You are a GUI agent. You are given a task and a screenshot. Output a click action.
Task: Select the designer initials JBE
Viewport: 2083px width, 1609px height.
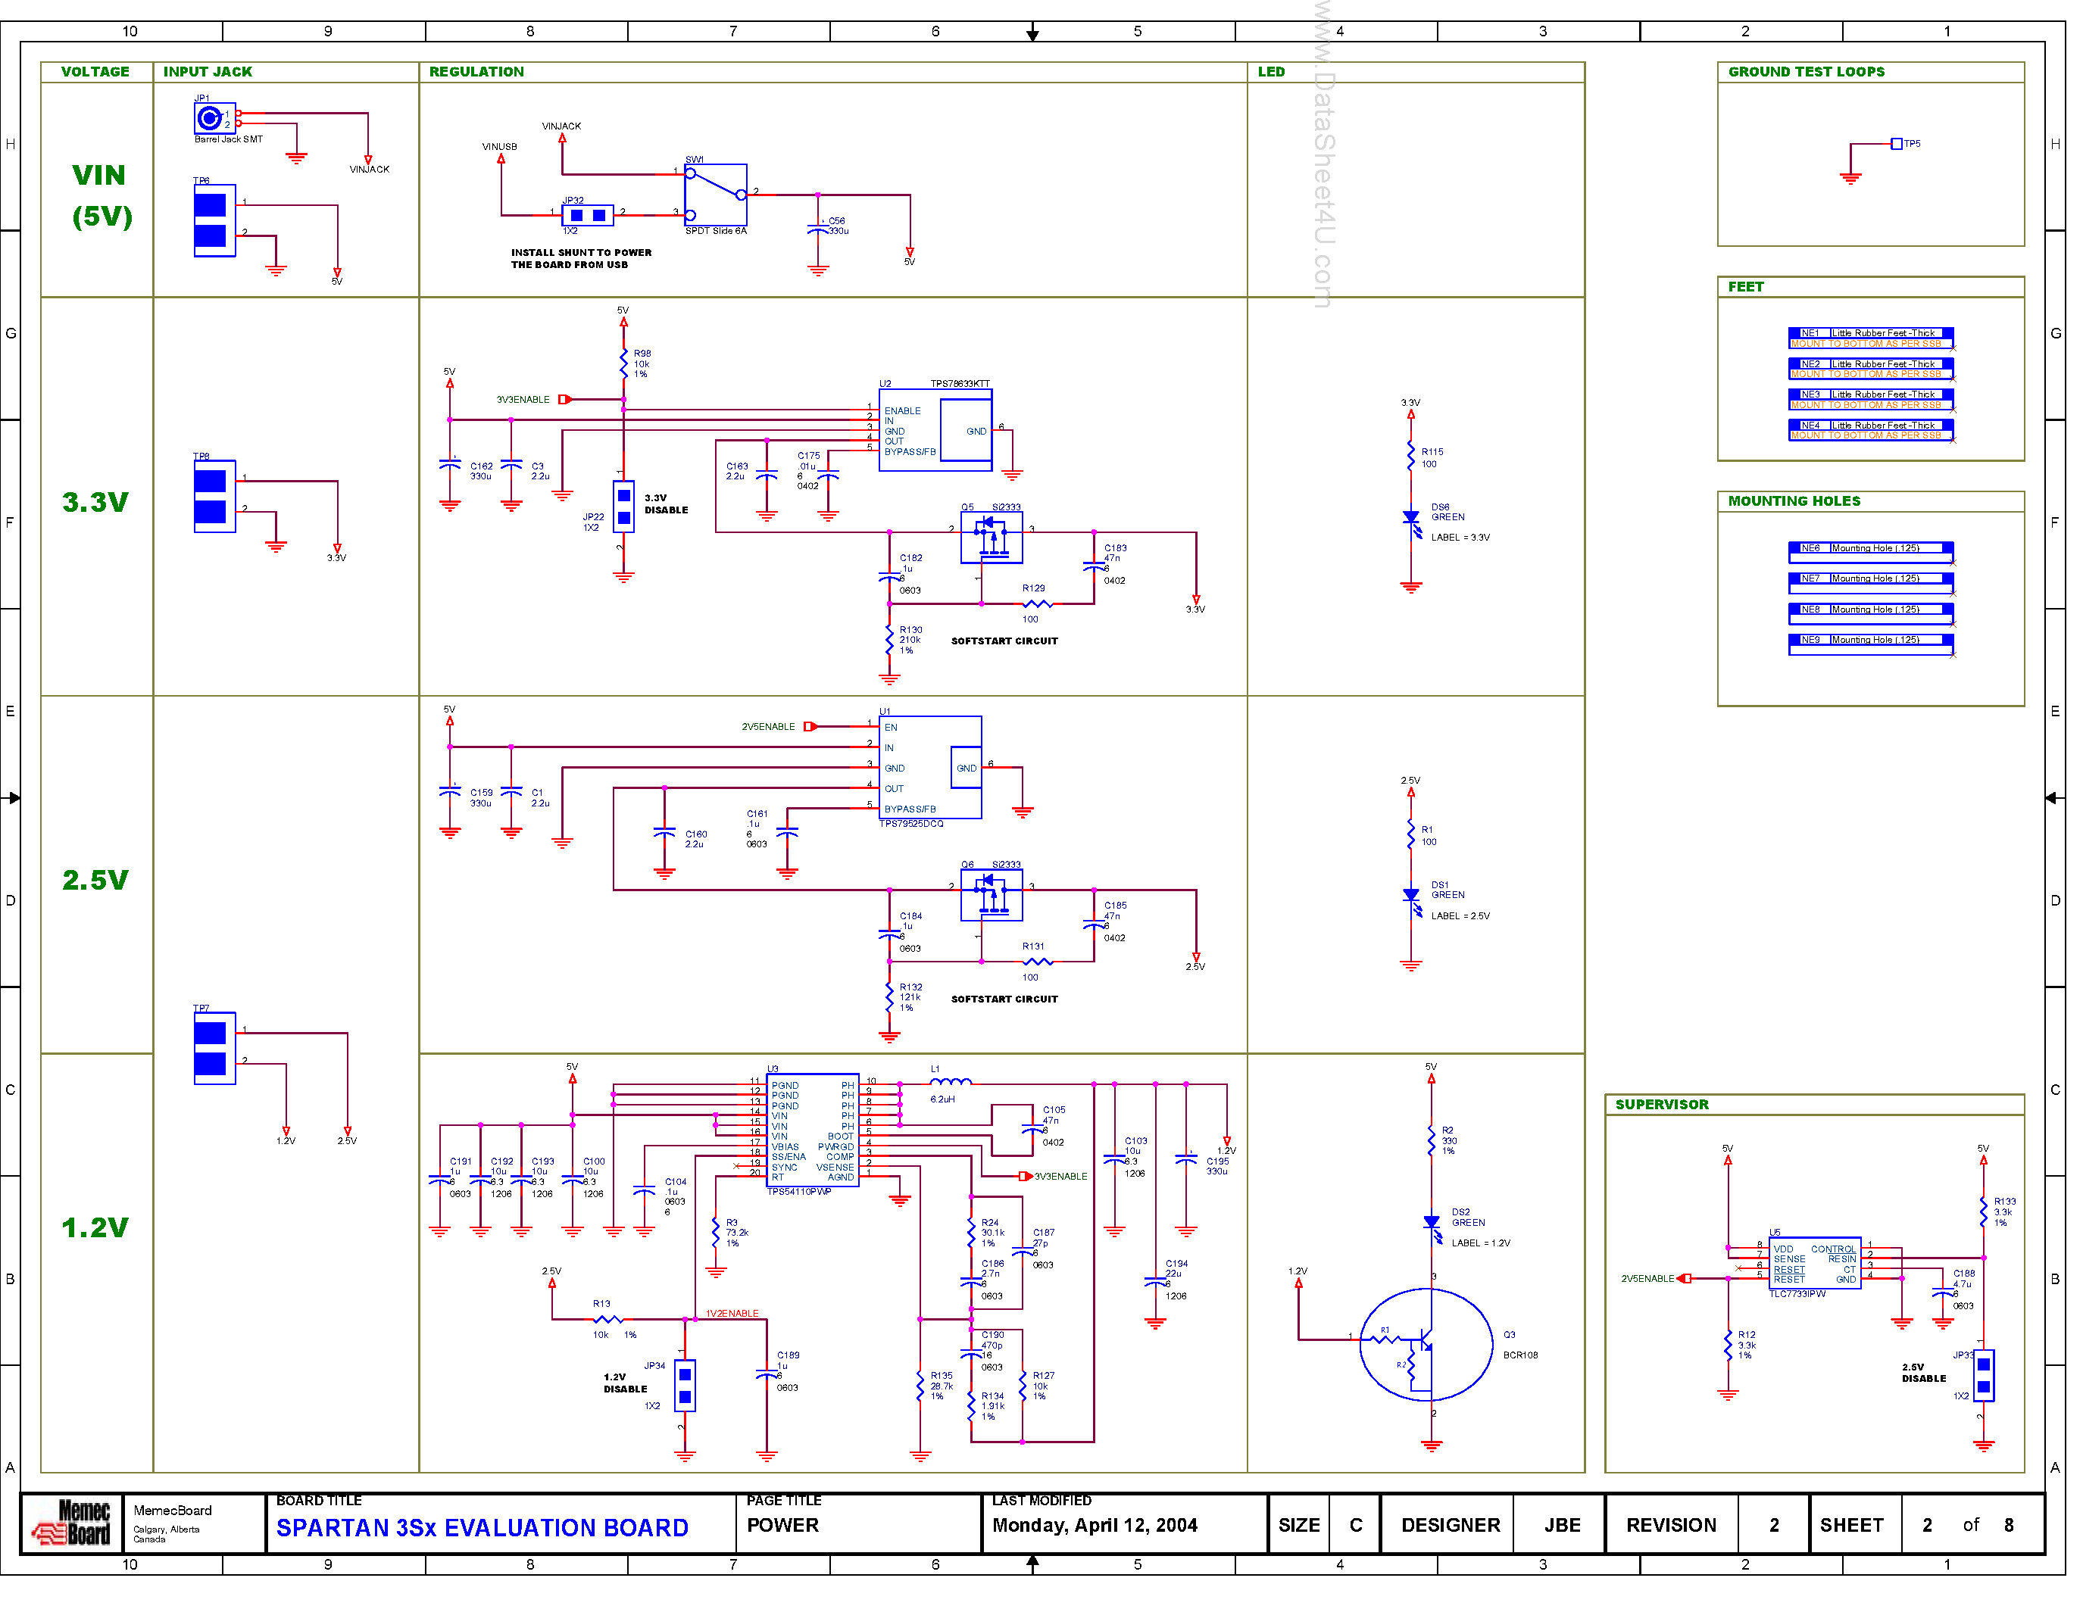click(1562, 1526)
